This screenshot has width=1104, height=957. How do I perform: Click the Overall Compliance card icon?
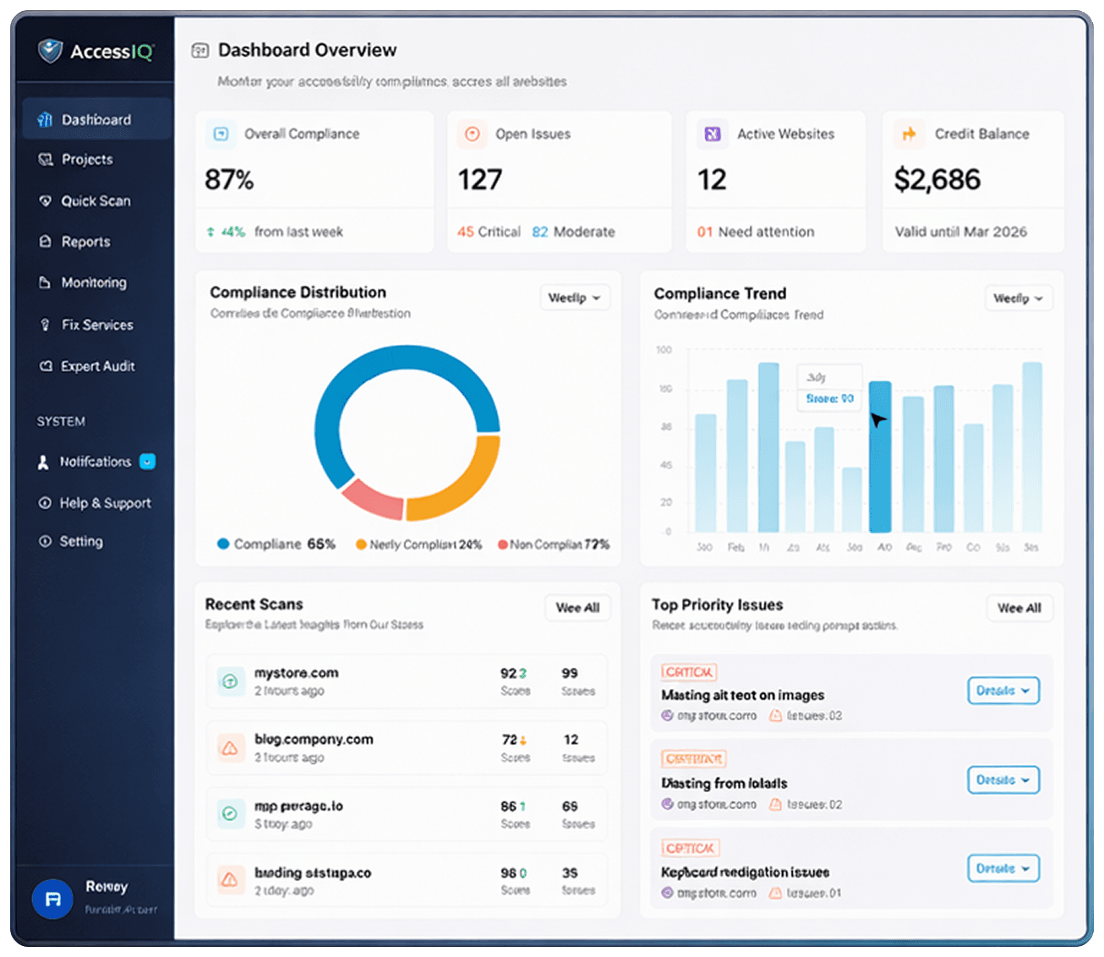point(220,134)
